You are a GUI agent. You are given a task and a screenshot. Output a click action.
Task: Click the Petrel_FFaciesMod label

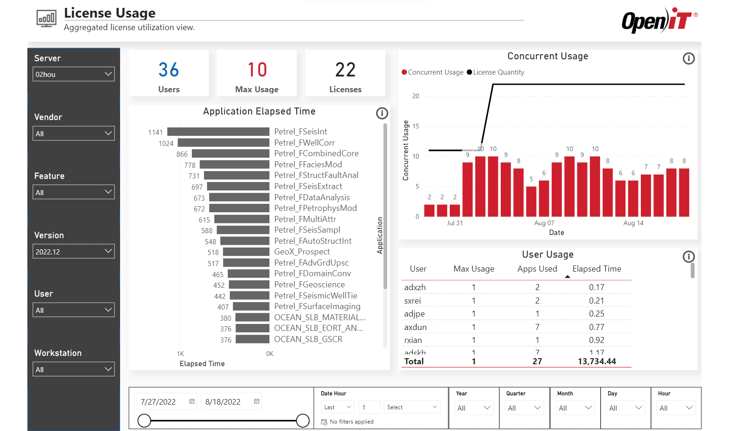click(x=308, y=165)
